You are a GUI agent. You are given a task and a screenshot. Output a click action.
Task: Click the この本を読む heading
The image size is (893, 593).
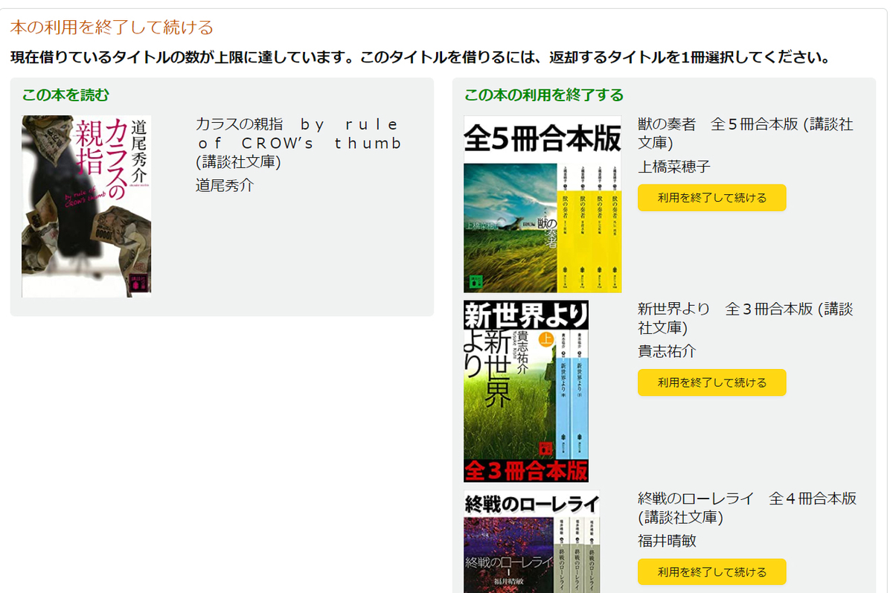click(65, 95)
